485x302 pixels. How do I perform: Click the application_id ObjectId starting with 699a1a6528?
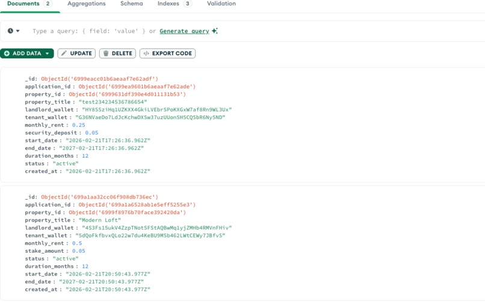(x=137, y=205)
